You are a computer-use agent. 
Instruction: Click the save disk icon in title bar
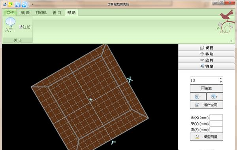tap(18, 4)
